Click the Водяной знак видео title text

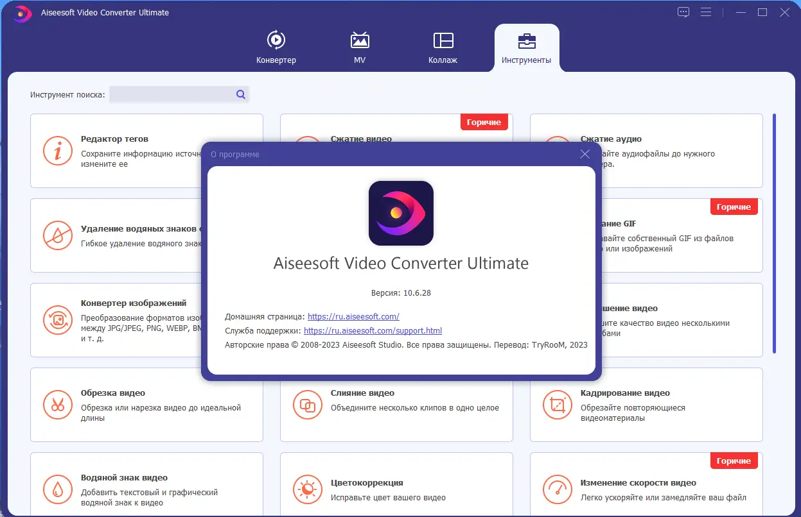click(x=124, y=477)
